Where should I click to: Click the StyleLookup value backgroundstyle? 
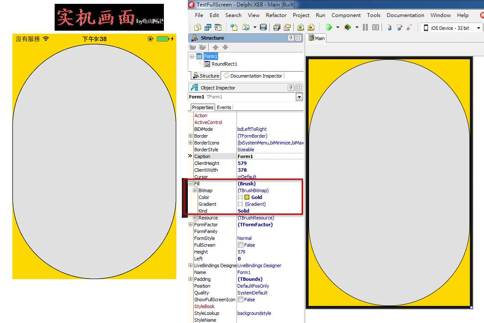[x=254, y=313]
